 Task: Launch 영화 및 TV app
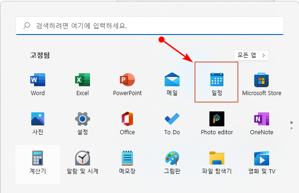pyautogui.click(x=262, y=163)
